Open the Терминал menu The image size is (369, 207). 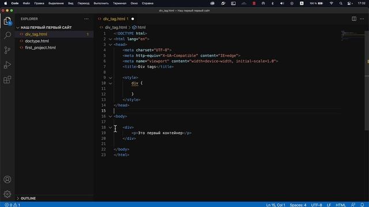[119, 3]
